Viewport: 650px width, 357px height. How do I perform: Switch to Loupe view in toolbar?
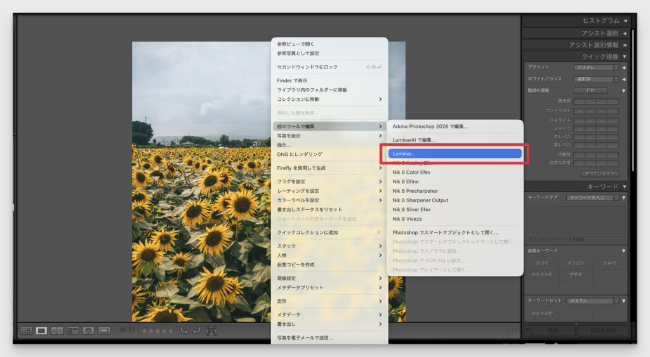point(41,330)
